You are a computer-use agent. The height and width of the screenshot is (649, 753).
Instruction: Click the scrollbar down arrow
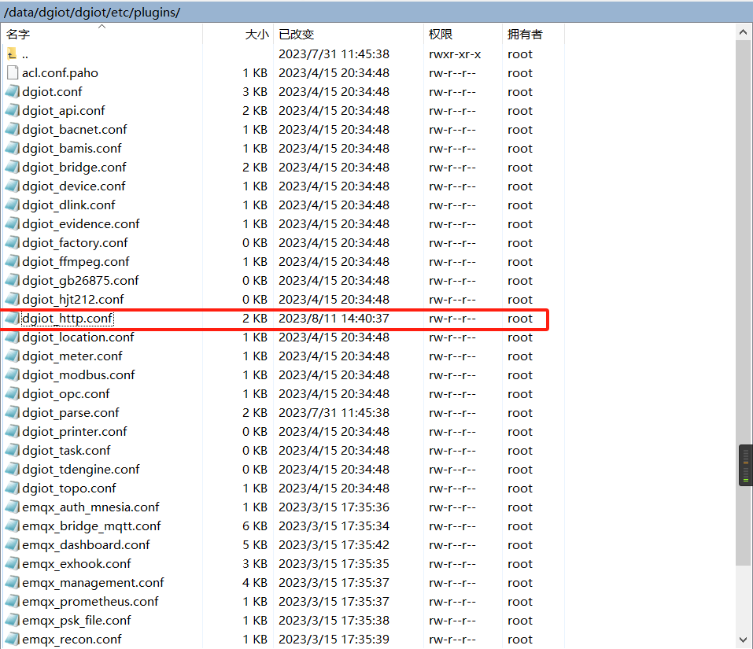coord(743,640)
